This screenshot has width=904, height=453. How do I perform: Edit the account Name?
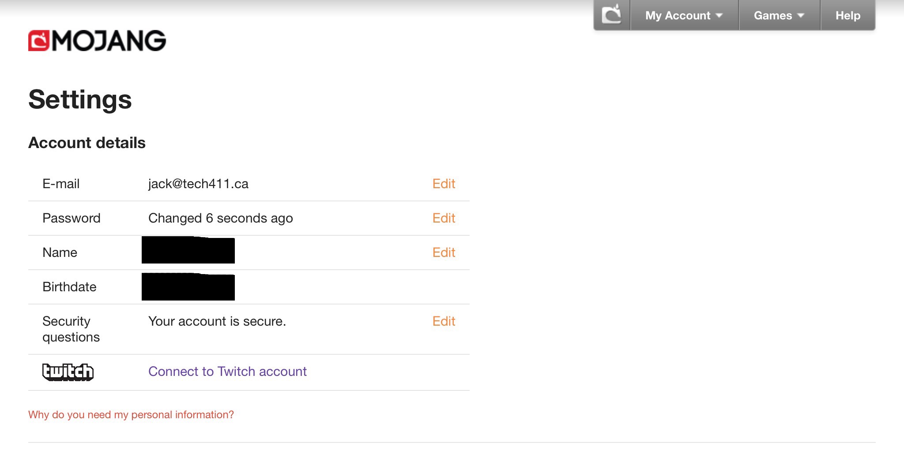coord(444,252)
